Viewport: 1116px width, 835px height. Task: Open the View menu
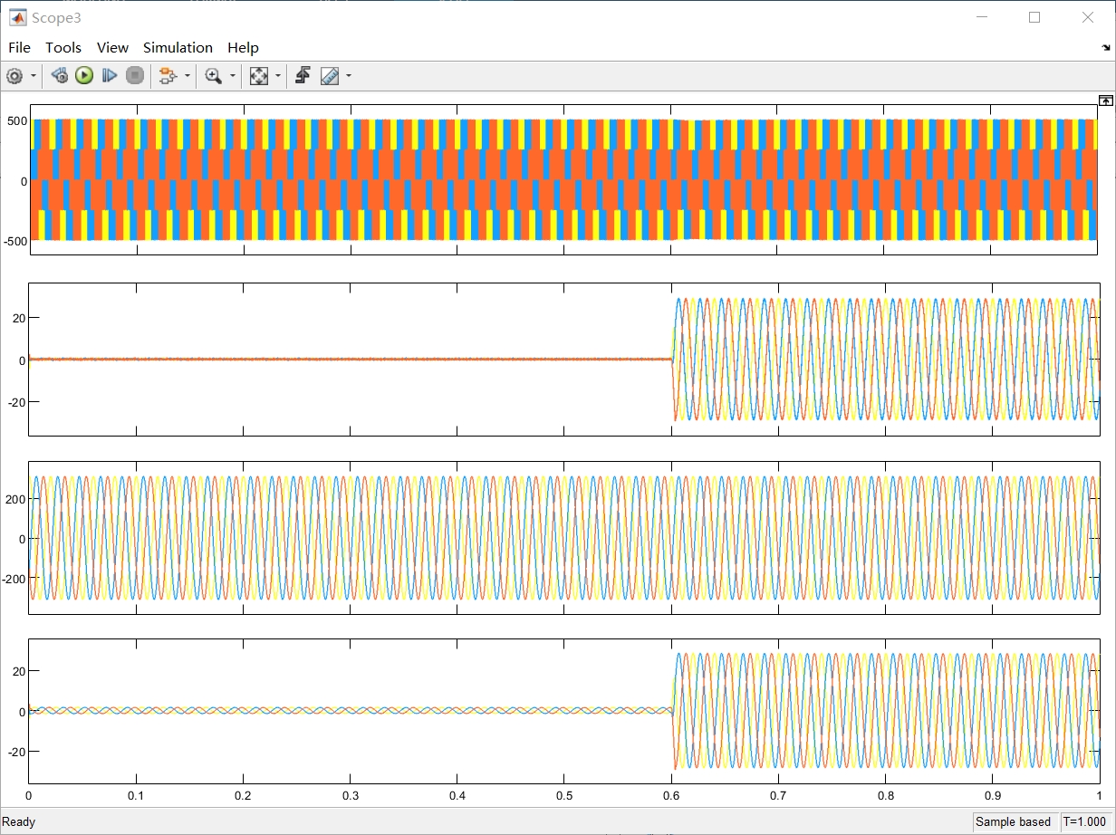tap(112, 47)
